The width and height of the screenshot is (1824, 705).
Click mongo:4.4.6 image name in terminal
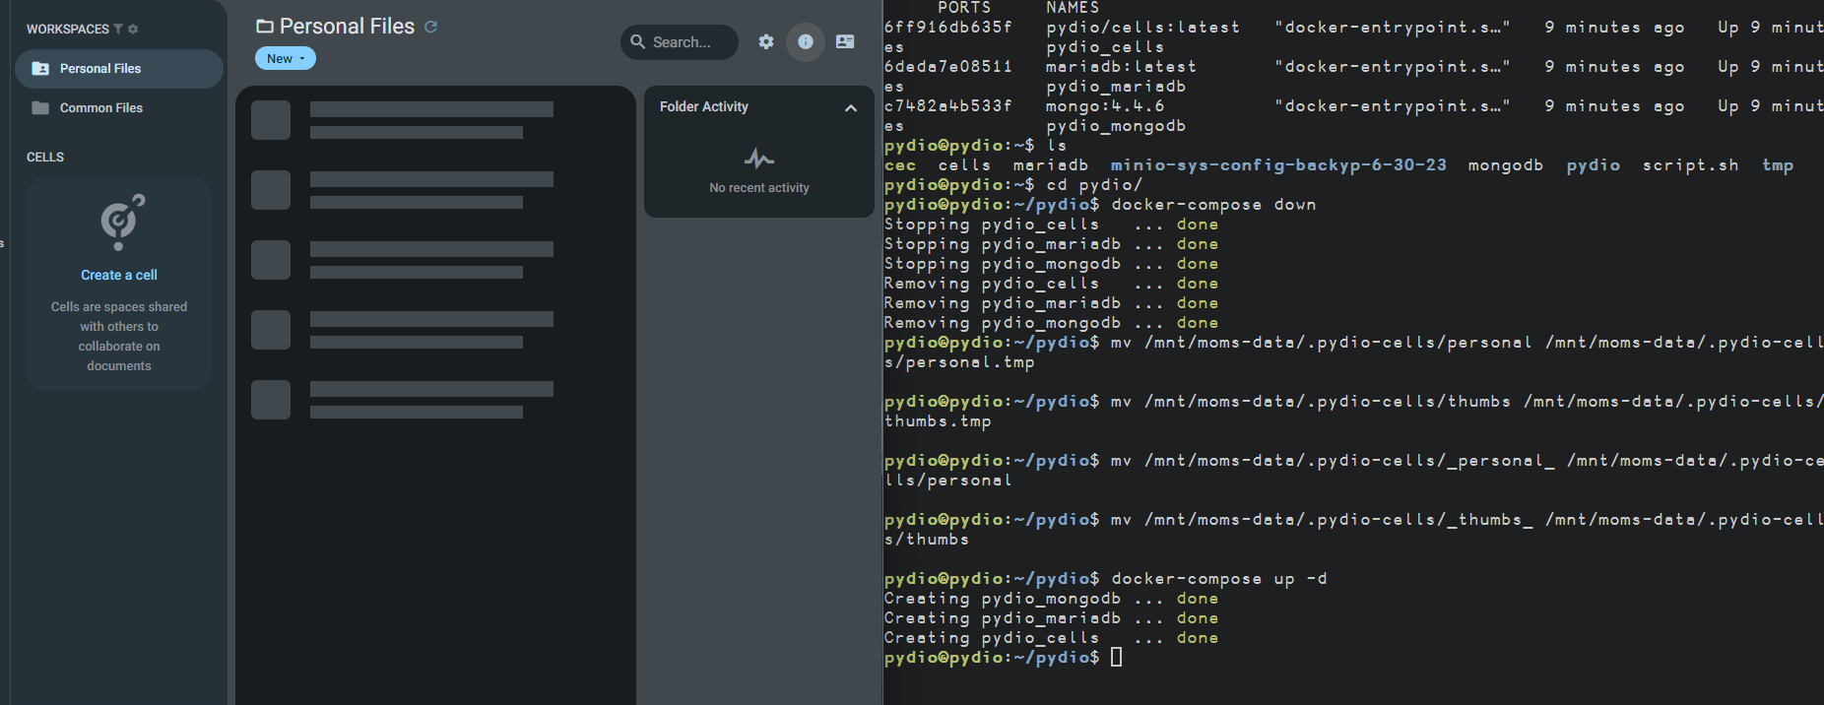tap(1105, 106)
